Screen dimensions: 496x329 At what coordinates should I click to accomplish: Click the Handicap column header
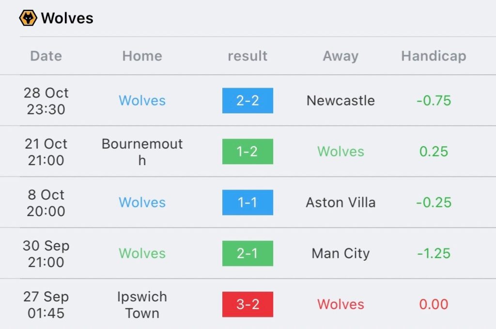[x=434, y=56]
